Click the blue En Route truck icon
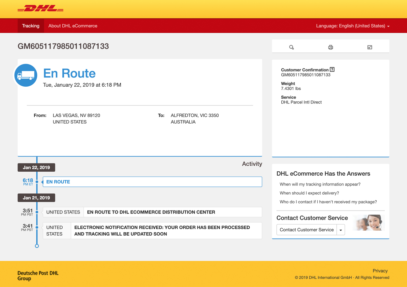Image resolution: width=407 pixels, height=287 pixels. point(26,75)
